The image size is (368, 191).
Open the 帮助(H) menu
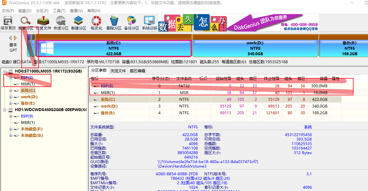point(94,11)
